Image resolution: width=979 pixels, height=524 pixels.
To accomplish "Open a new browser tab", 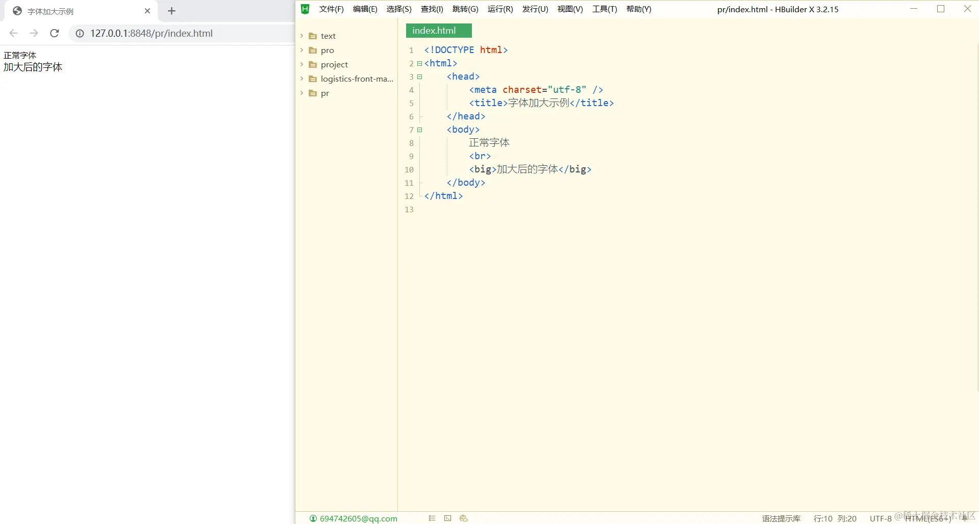I will pos(171,11).
